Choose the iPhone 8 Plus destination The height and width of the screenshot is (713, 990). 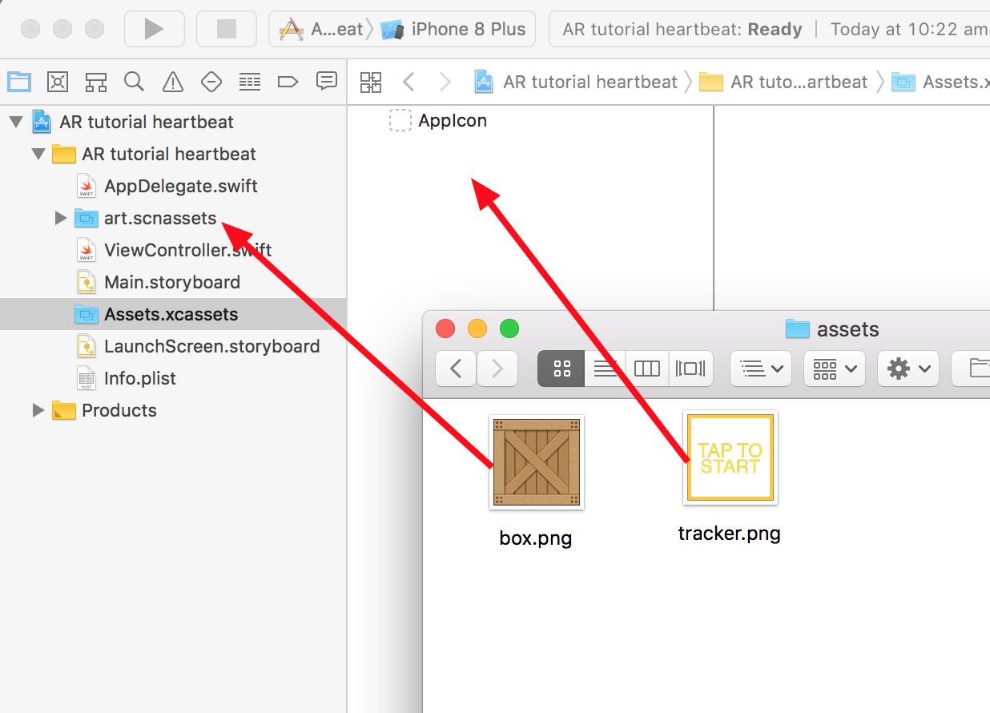pyautogui.click(x=453, y=30)
